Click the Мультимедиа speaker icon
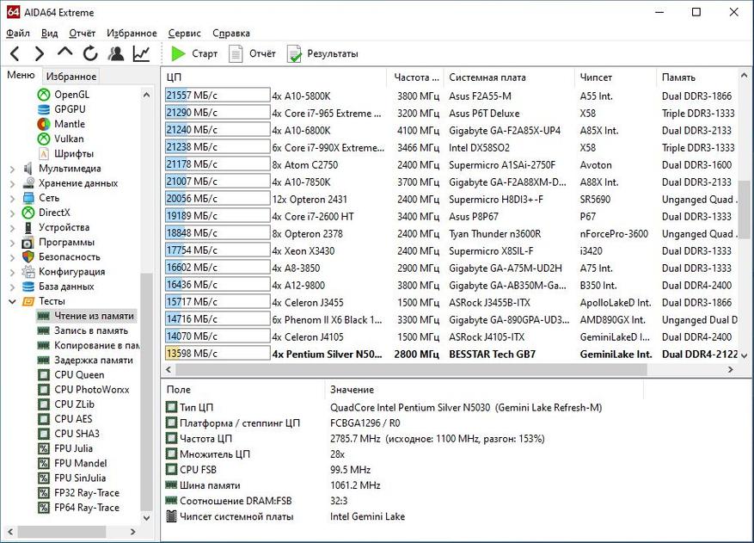Image resolution: width=754 pixels, height=543 pixels. coord(28,169)
